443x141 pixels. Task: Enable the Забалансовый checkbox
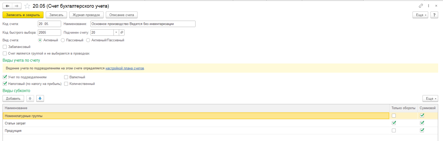coord(5,47)
